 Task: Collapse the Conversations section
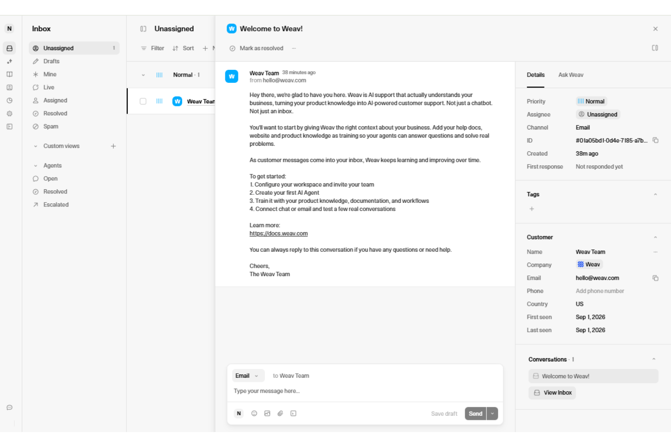(654, 359)
